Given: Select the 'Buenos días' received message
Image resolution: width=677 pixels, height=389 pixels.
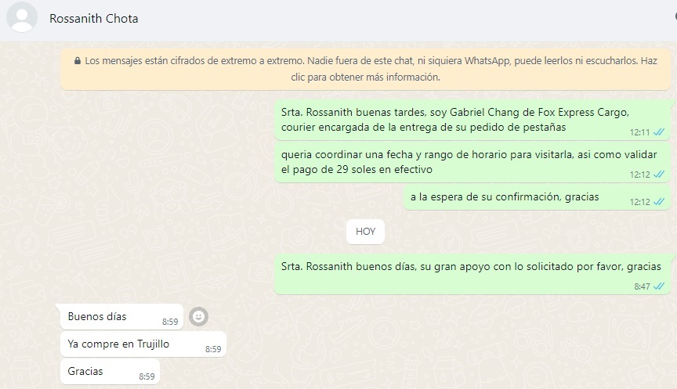Looking at the screenshot, I should (x=121, y=317).
